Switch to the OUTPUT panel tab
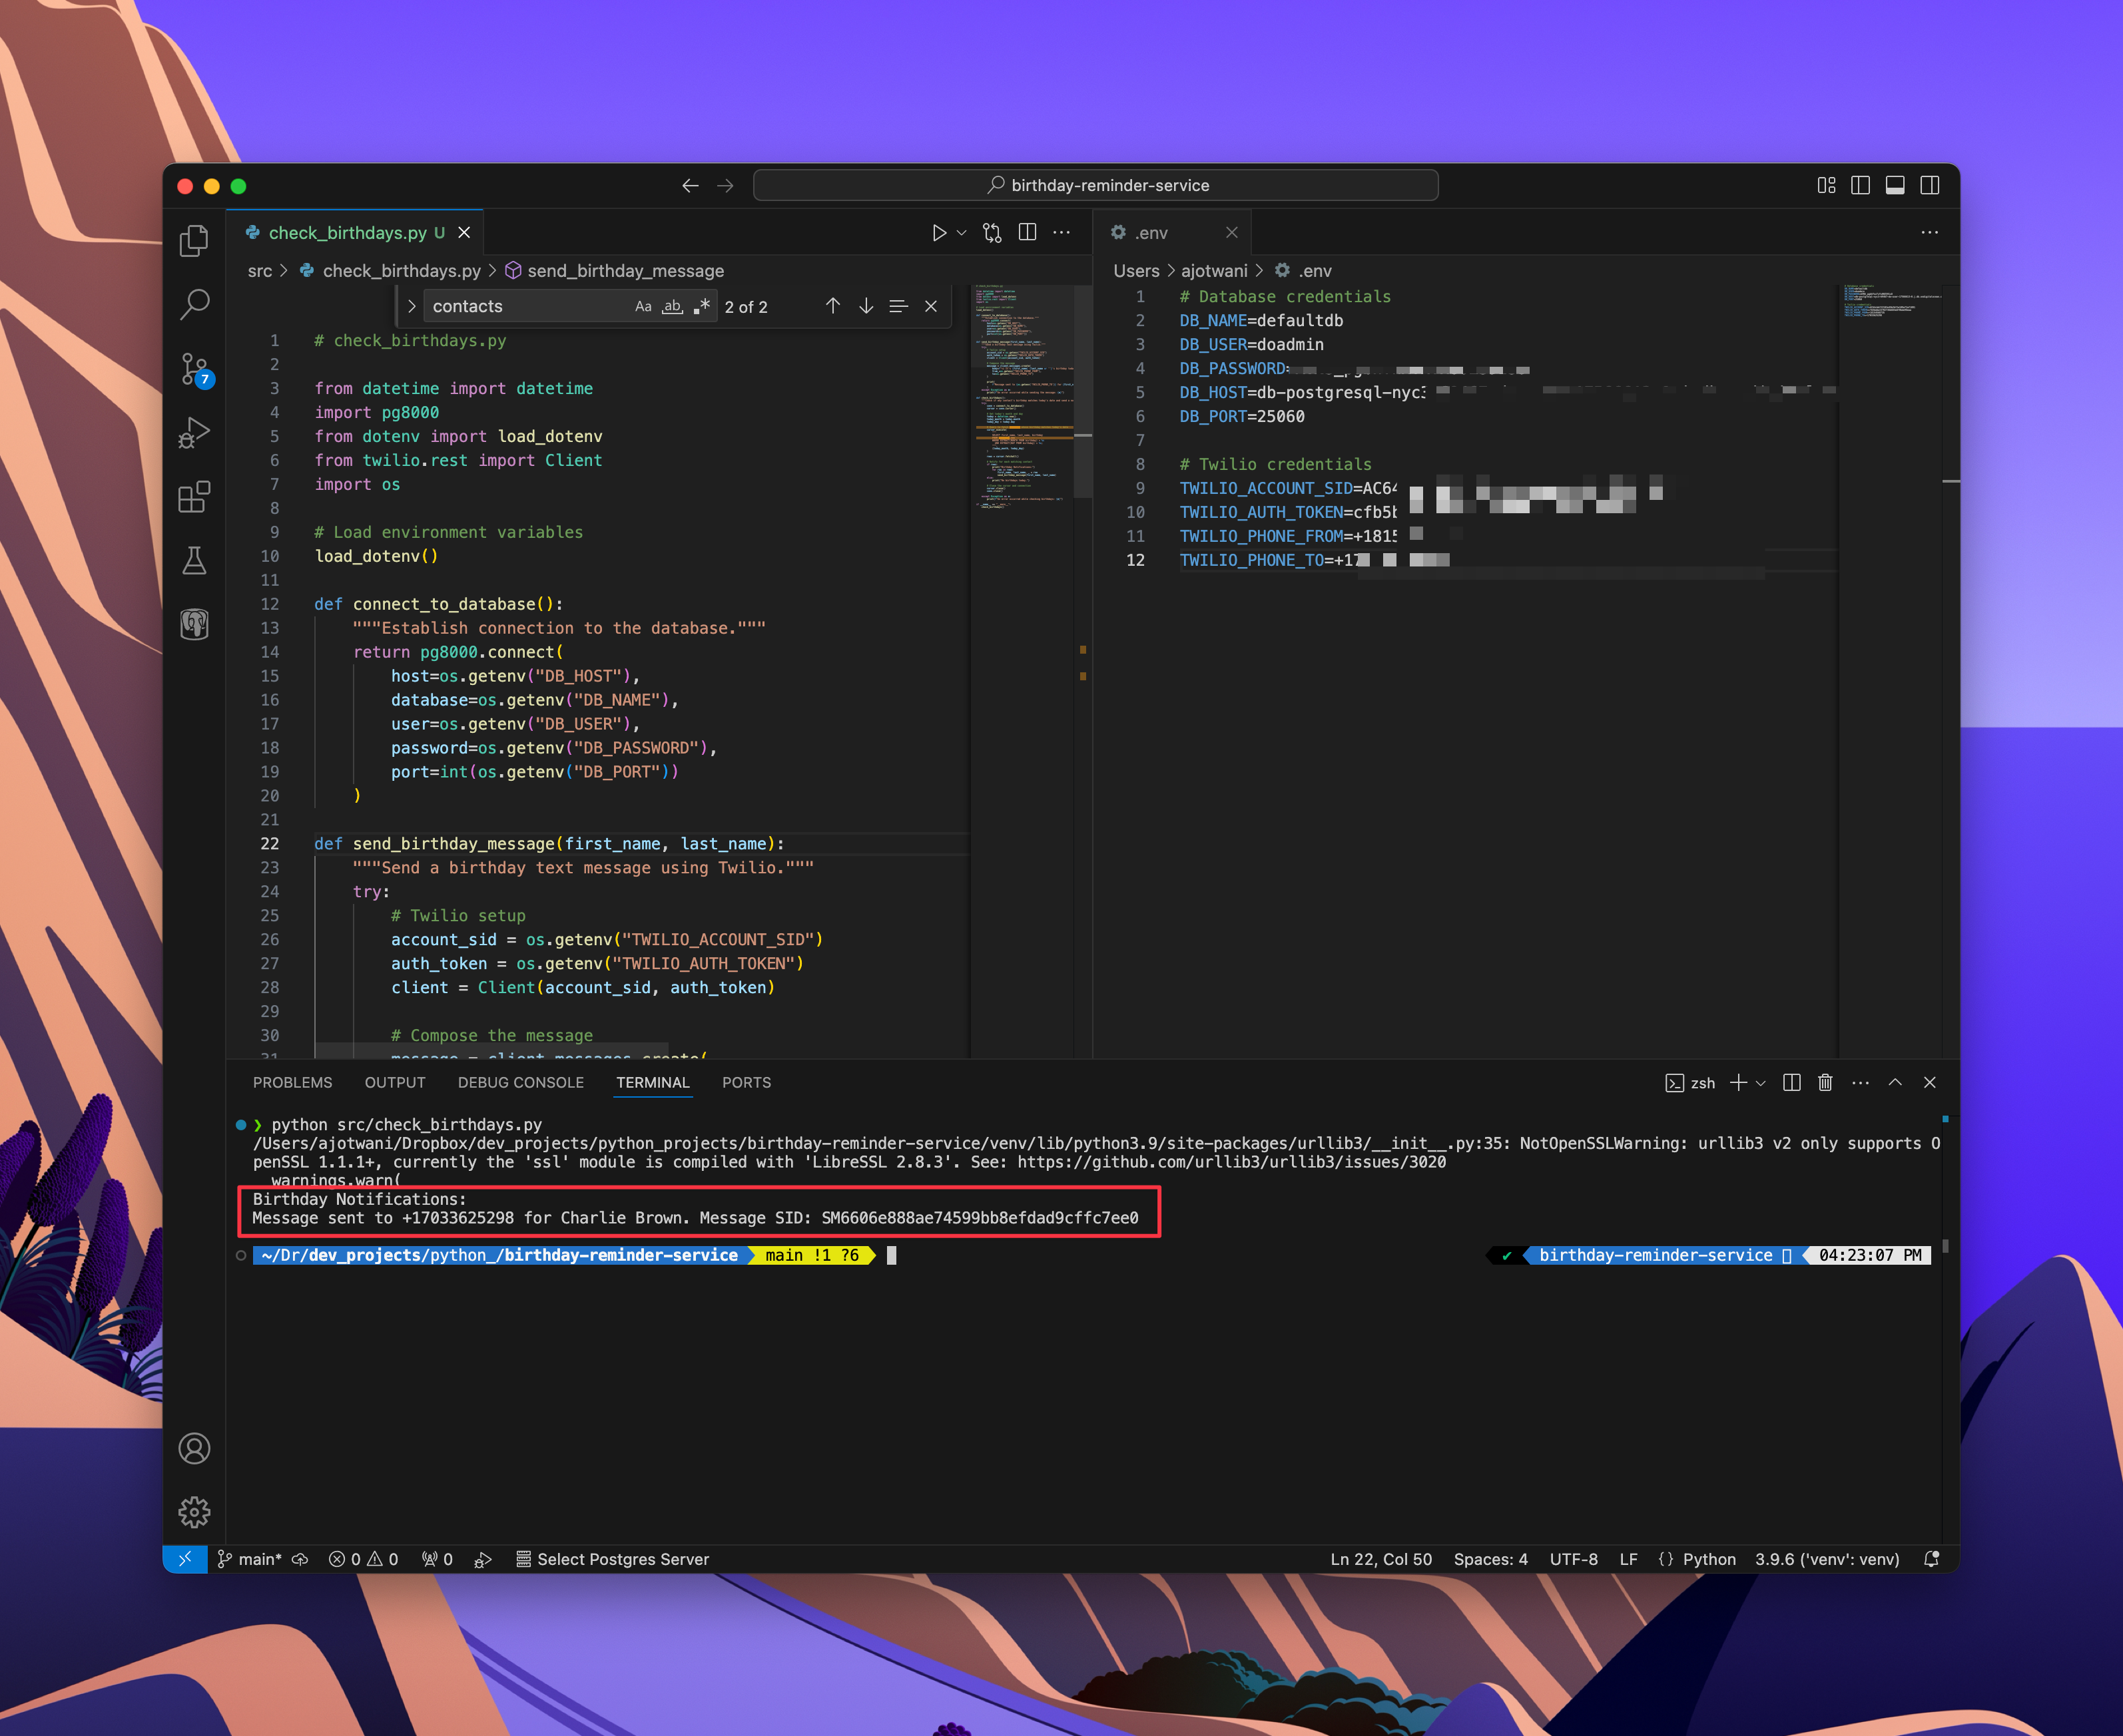 pyautogui.click(x=395, y=1083)
